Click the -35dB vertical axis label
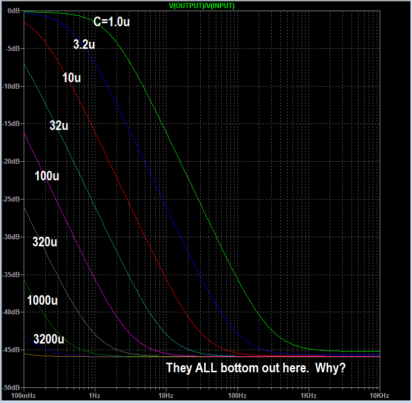The width and height of the screenshot is (412, 403). pyautogui.click(x=11, y=275)
